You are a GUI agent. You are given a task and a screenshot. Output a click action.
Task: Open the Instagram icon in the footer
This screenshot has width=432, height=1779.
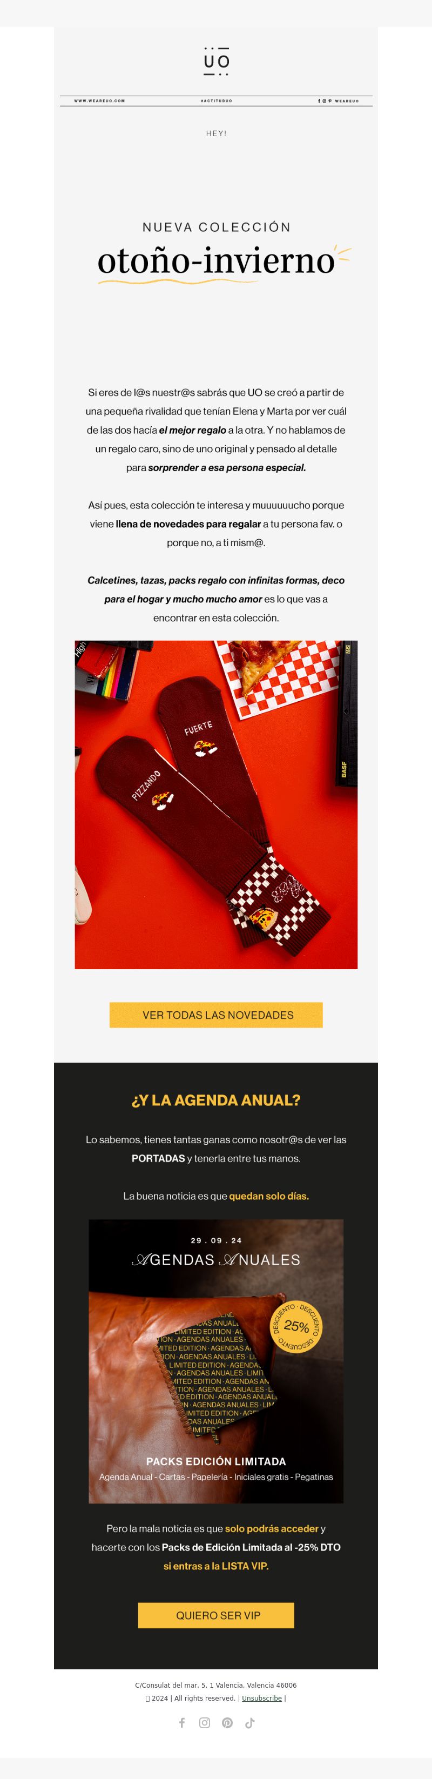click(x=205, y=1722)
